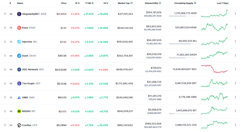
Task: Open the XDC Network 7-day red chart
Action: pos(214,69)
